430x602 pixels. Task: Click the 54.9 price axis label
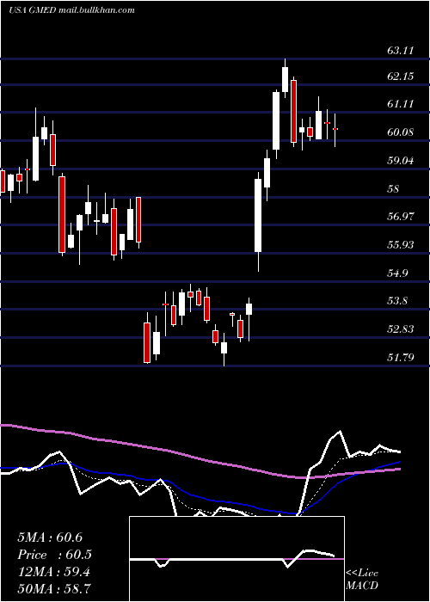[397, 273]
